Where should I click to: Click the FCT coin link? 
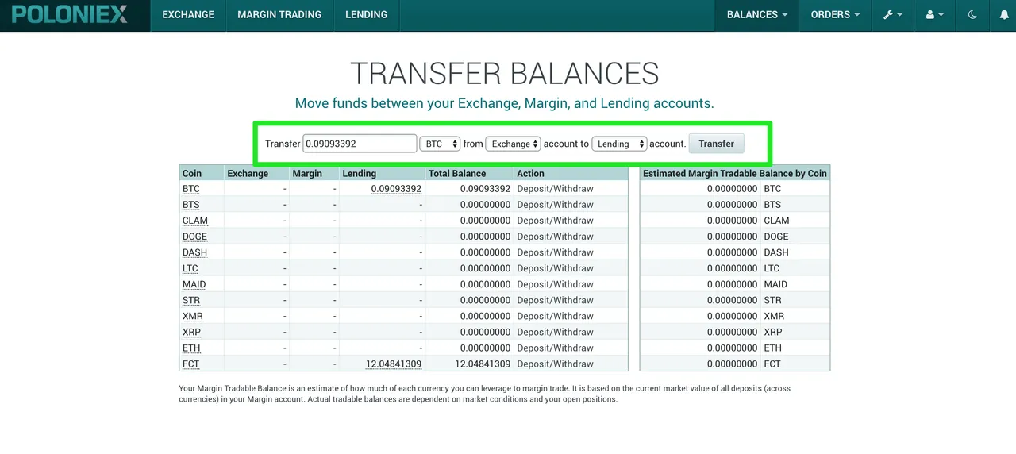[190, 364]
